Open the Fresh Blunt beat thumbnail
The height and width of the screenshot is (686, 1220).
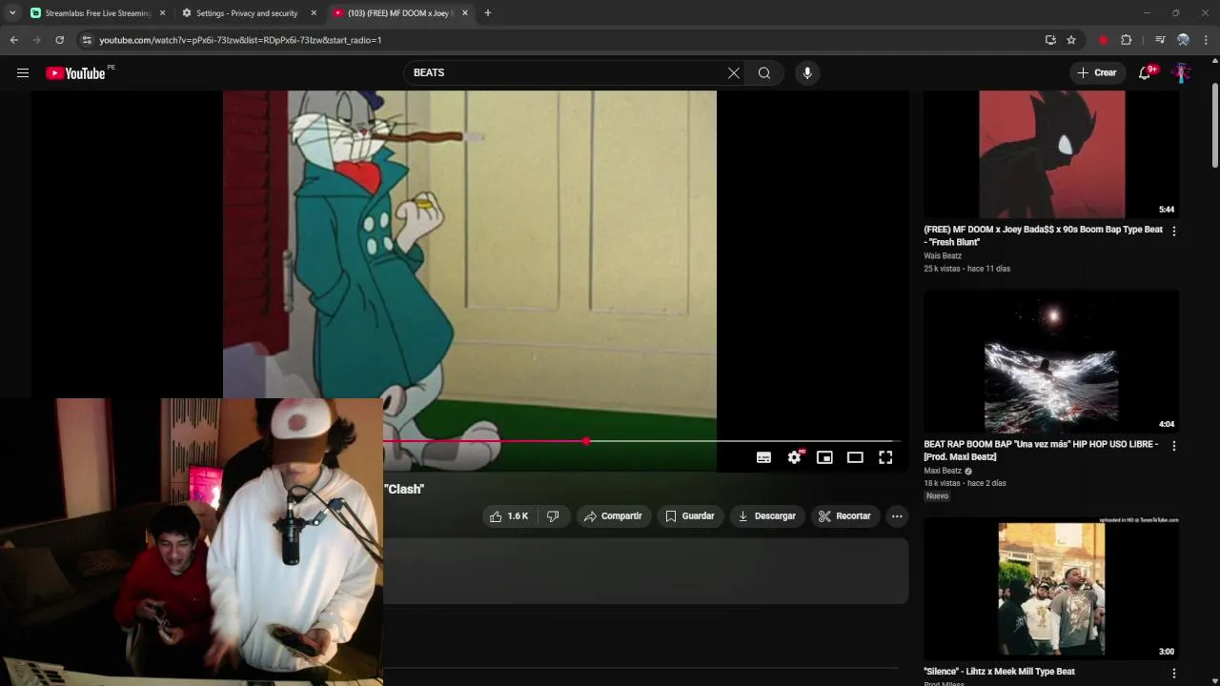[1051, 154]
